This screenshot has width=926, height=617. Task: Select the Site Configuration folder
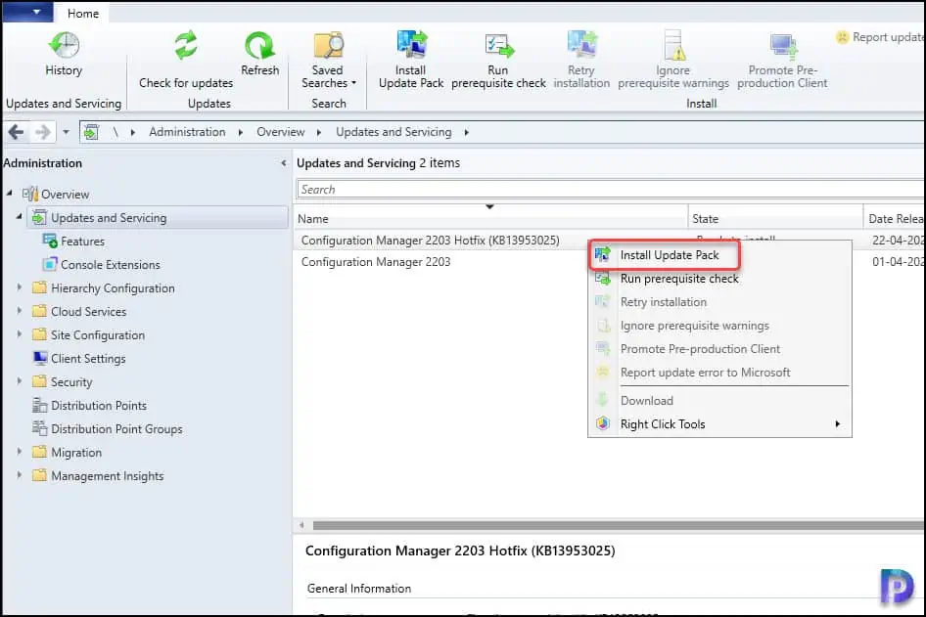point(98,335)
